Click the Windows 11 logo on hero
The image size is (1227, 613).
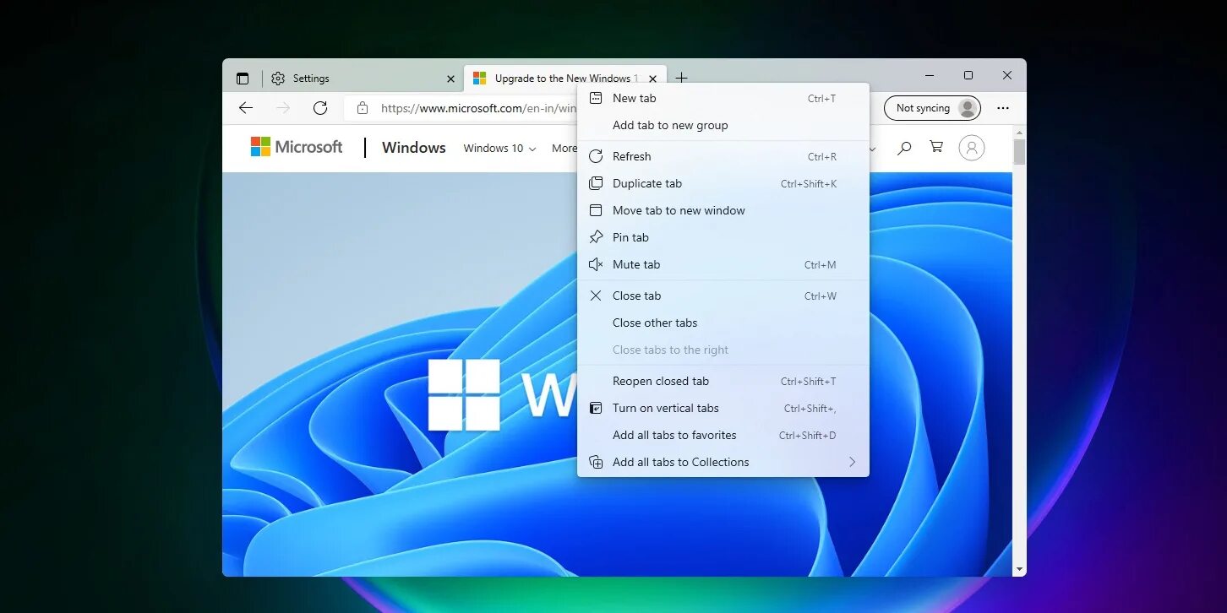click(x=464, y=395)
